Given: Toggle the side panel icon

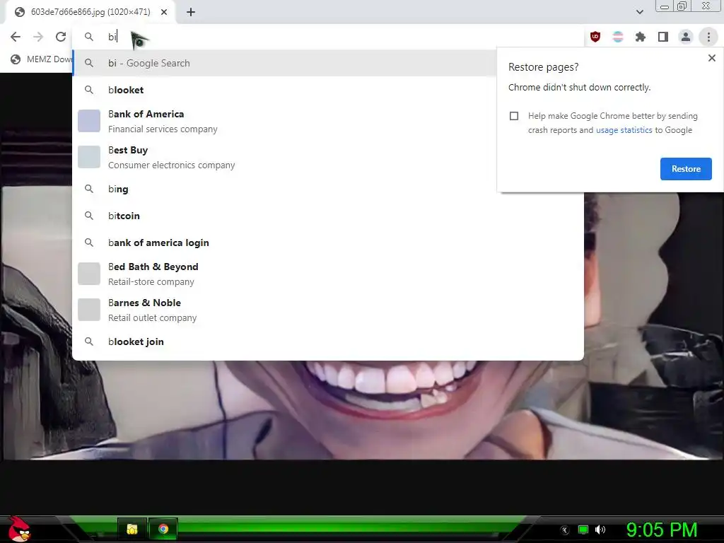Looking at the screenshot, I should pyautogui.click(x=663, y=37).
